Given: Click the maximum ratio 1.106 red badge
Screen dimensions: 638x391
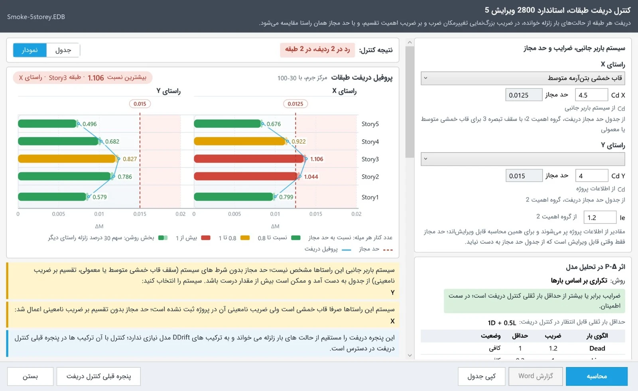Looking at the screenshot, I should tap(83, 77).
